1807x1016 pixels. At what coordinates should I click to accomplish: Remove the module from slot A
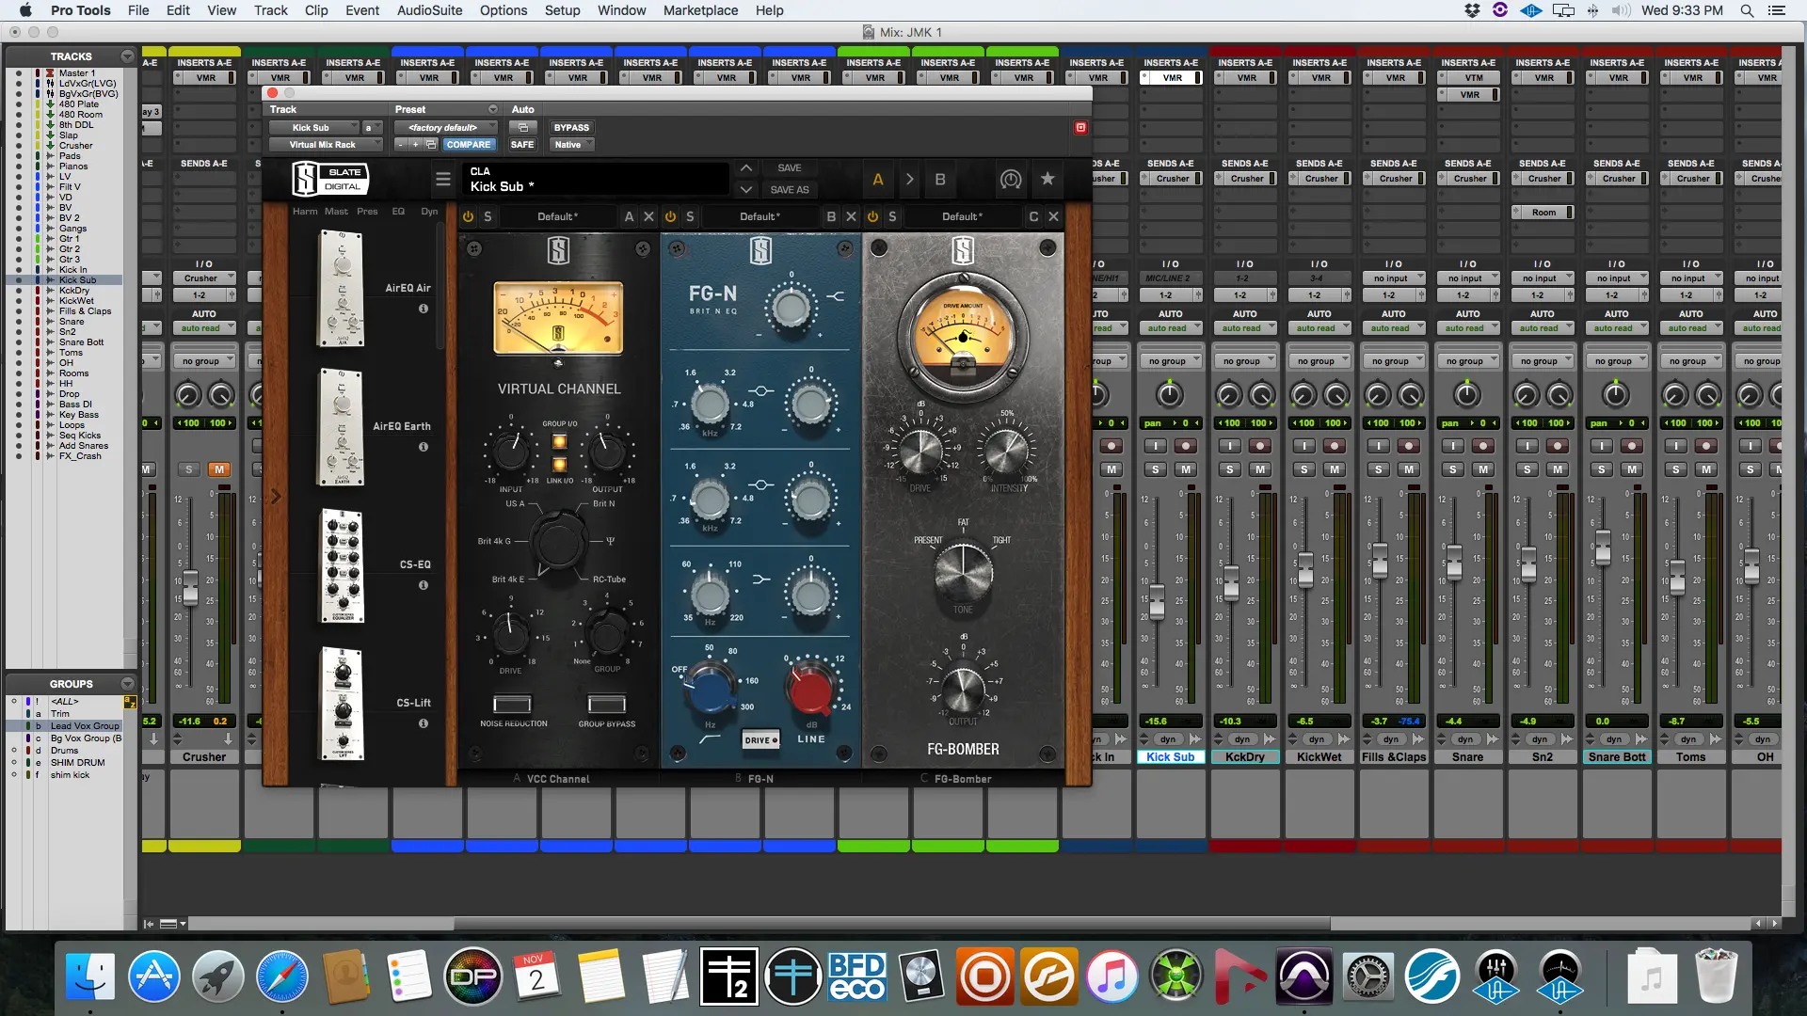point(648,216)
